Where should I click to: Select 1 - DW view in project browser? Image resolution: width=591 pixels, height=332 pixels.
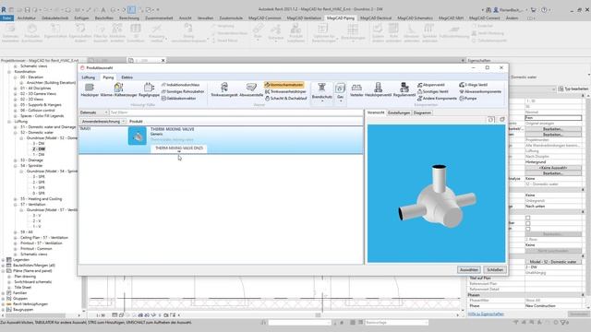click(x=39, y=155)
